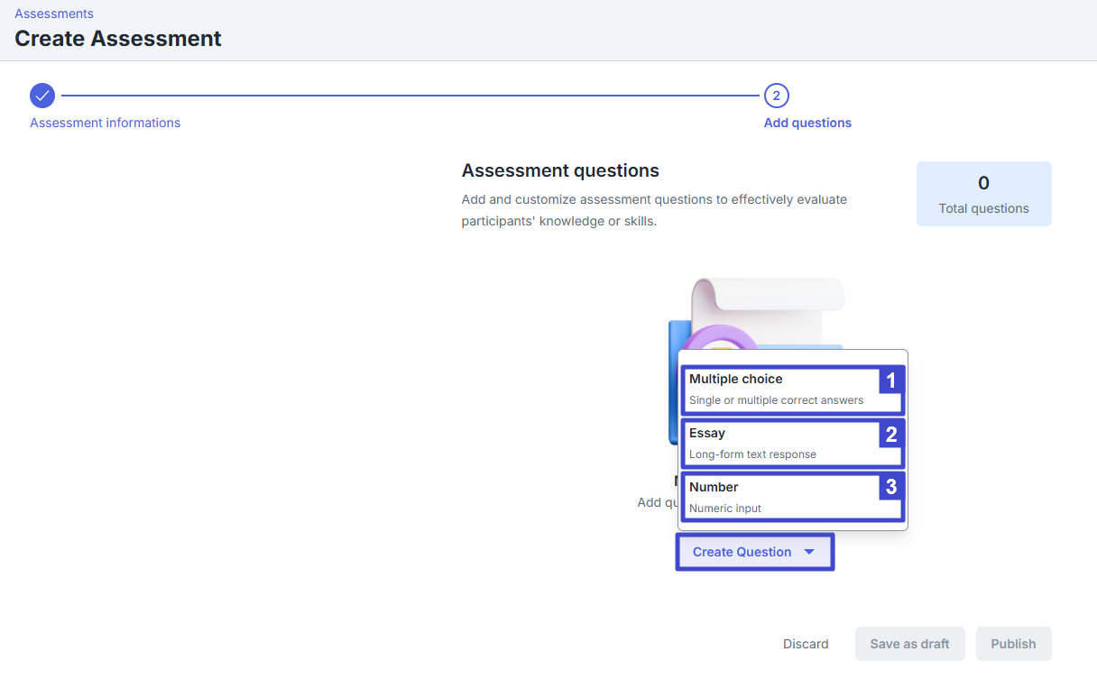Click the number 1 badge beside Multiple choice

coord(890,381)
